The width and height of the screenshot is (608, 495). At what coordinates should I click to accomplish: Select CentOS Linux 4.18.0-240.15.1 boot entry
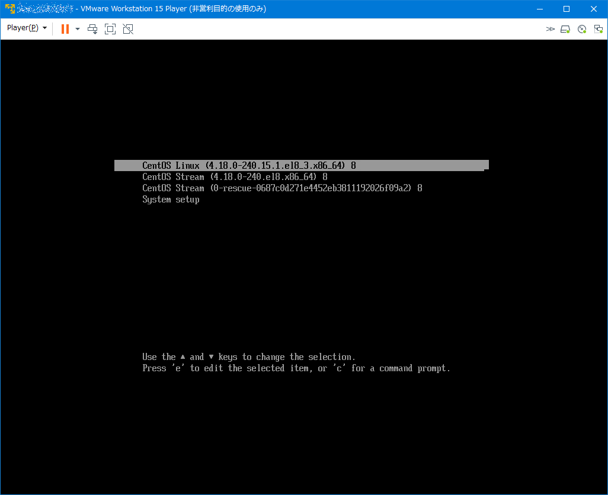click(x=301, y=165)
